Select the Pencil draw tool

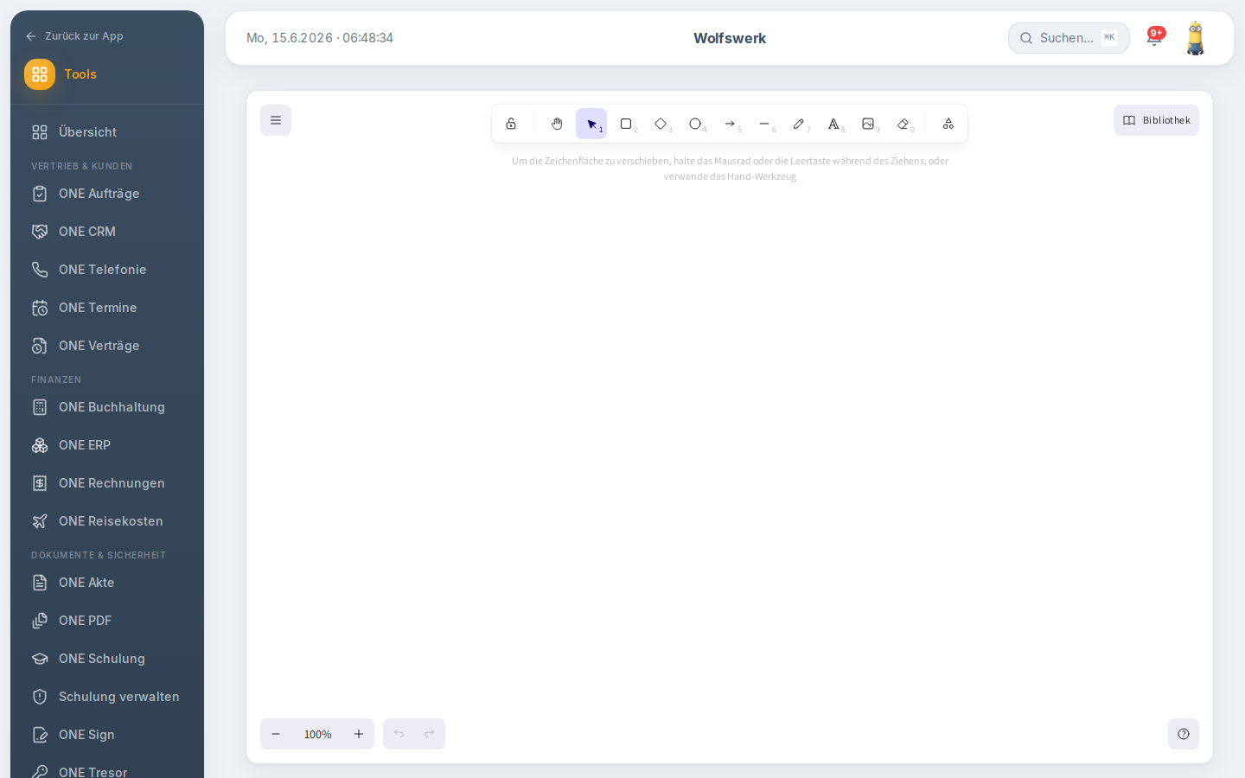point(799,124)
